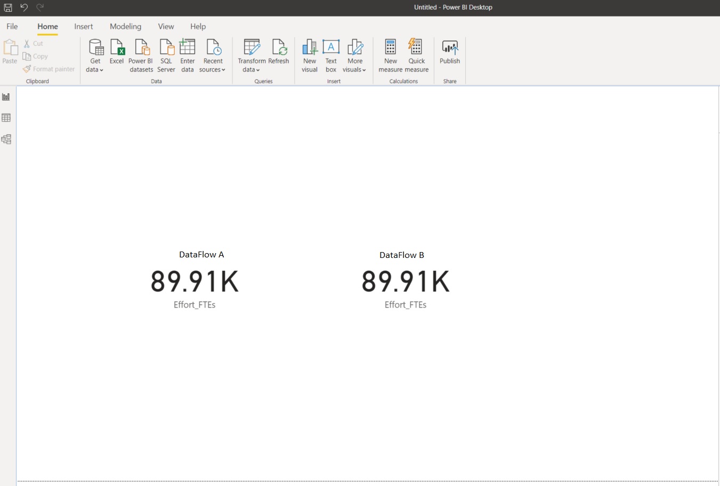Viewport: 720px width, 486px height.
Task: Switch to Model view in sidebar
Action: (x=6, y=139)
